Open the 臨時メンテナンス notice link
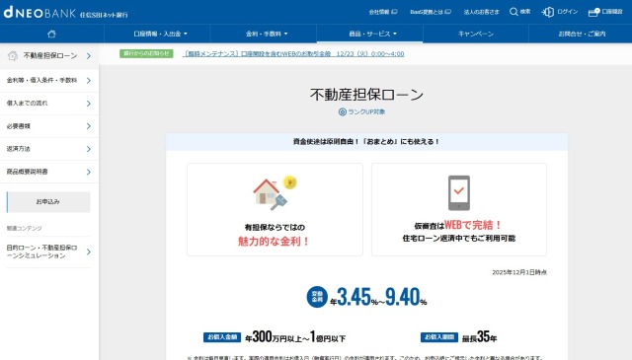This screenshot has width=632, height=360. [x=293, y=54]
